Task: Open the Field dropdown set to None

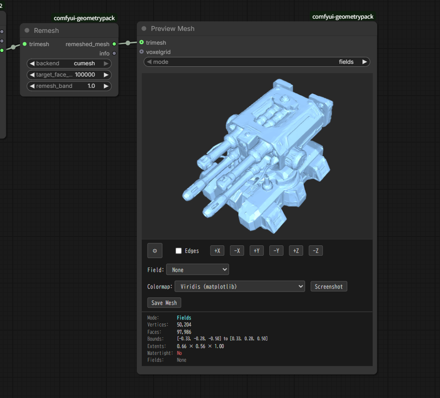Action: 197,269
